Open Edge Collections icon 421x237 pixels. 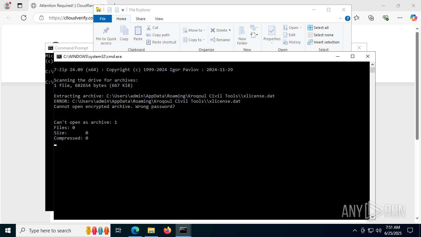(x=371, y=18)
